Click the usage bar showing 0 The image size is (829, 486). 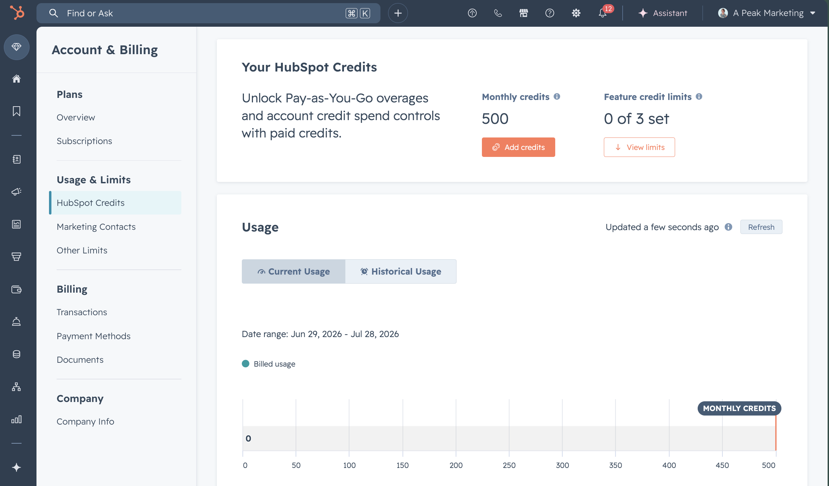[509, 438]
